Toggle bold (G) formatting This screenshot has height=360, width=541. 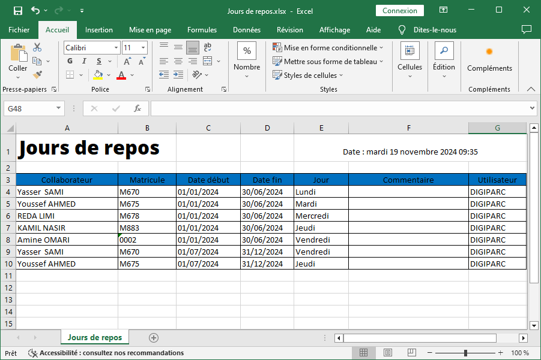point(70,61)
